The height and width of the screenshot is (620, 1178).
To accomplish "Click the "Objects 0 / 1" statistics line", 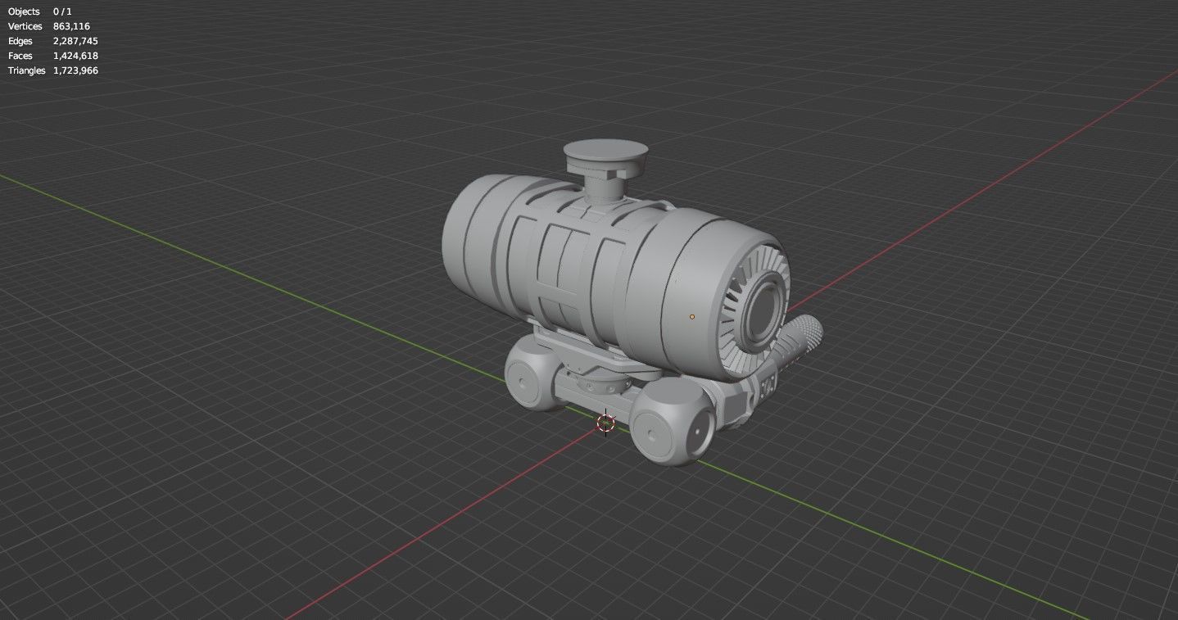I will (x=40, y=11).
